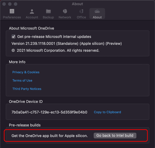Image resolution: width=155 pixels, height=148 pixels.
Task: Open the Office logo icon
Action: tap(81, 11)
